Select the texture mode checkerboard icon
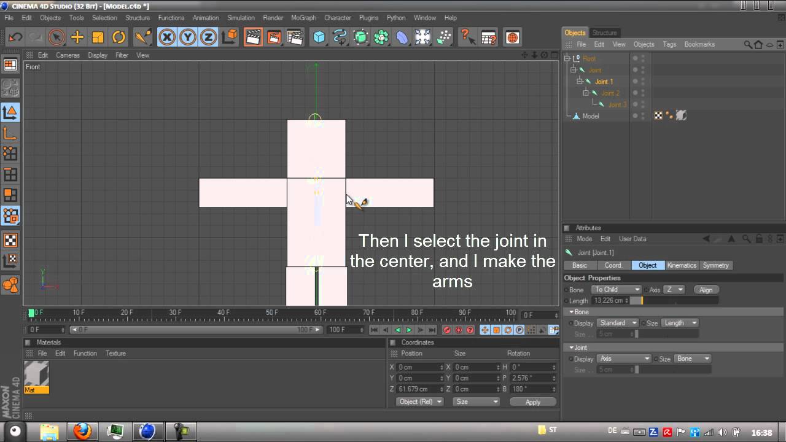 click(10, 240)
